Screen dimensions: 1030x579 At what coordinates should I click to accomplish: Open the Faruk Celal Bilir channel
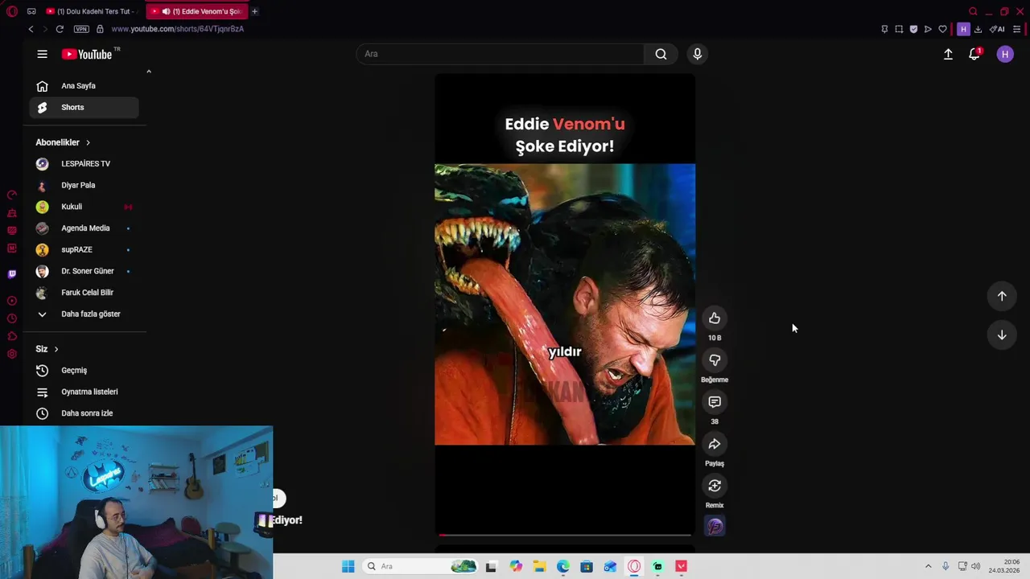(x=84, y=293)
